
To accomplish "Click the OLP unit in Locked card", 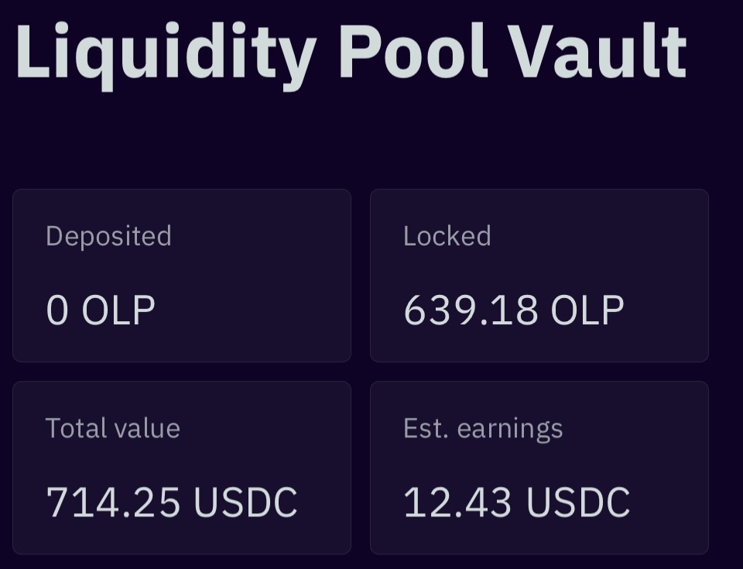I will (587, 310).
